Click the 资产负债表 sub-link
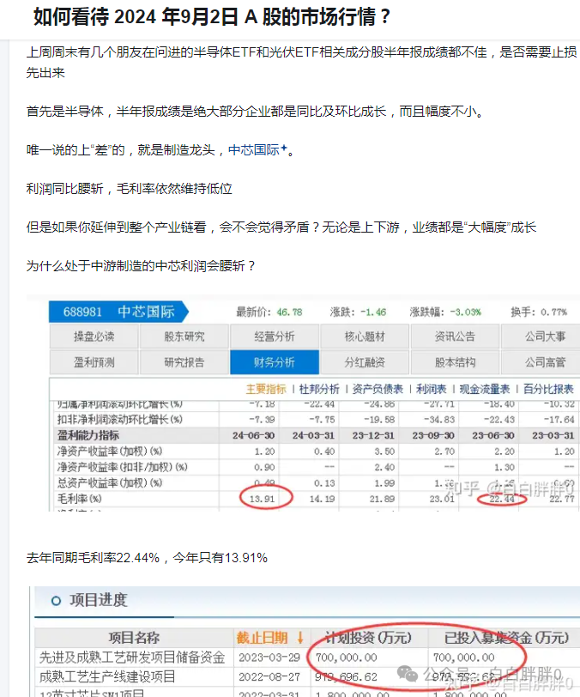580x697 pixels. pyautogui.click(x=378, y=390)
